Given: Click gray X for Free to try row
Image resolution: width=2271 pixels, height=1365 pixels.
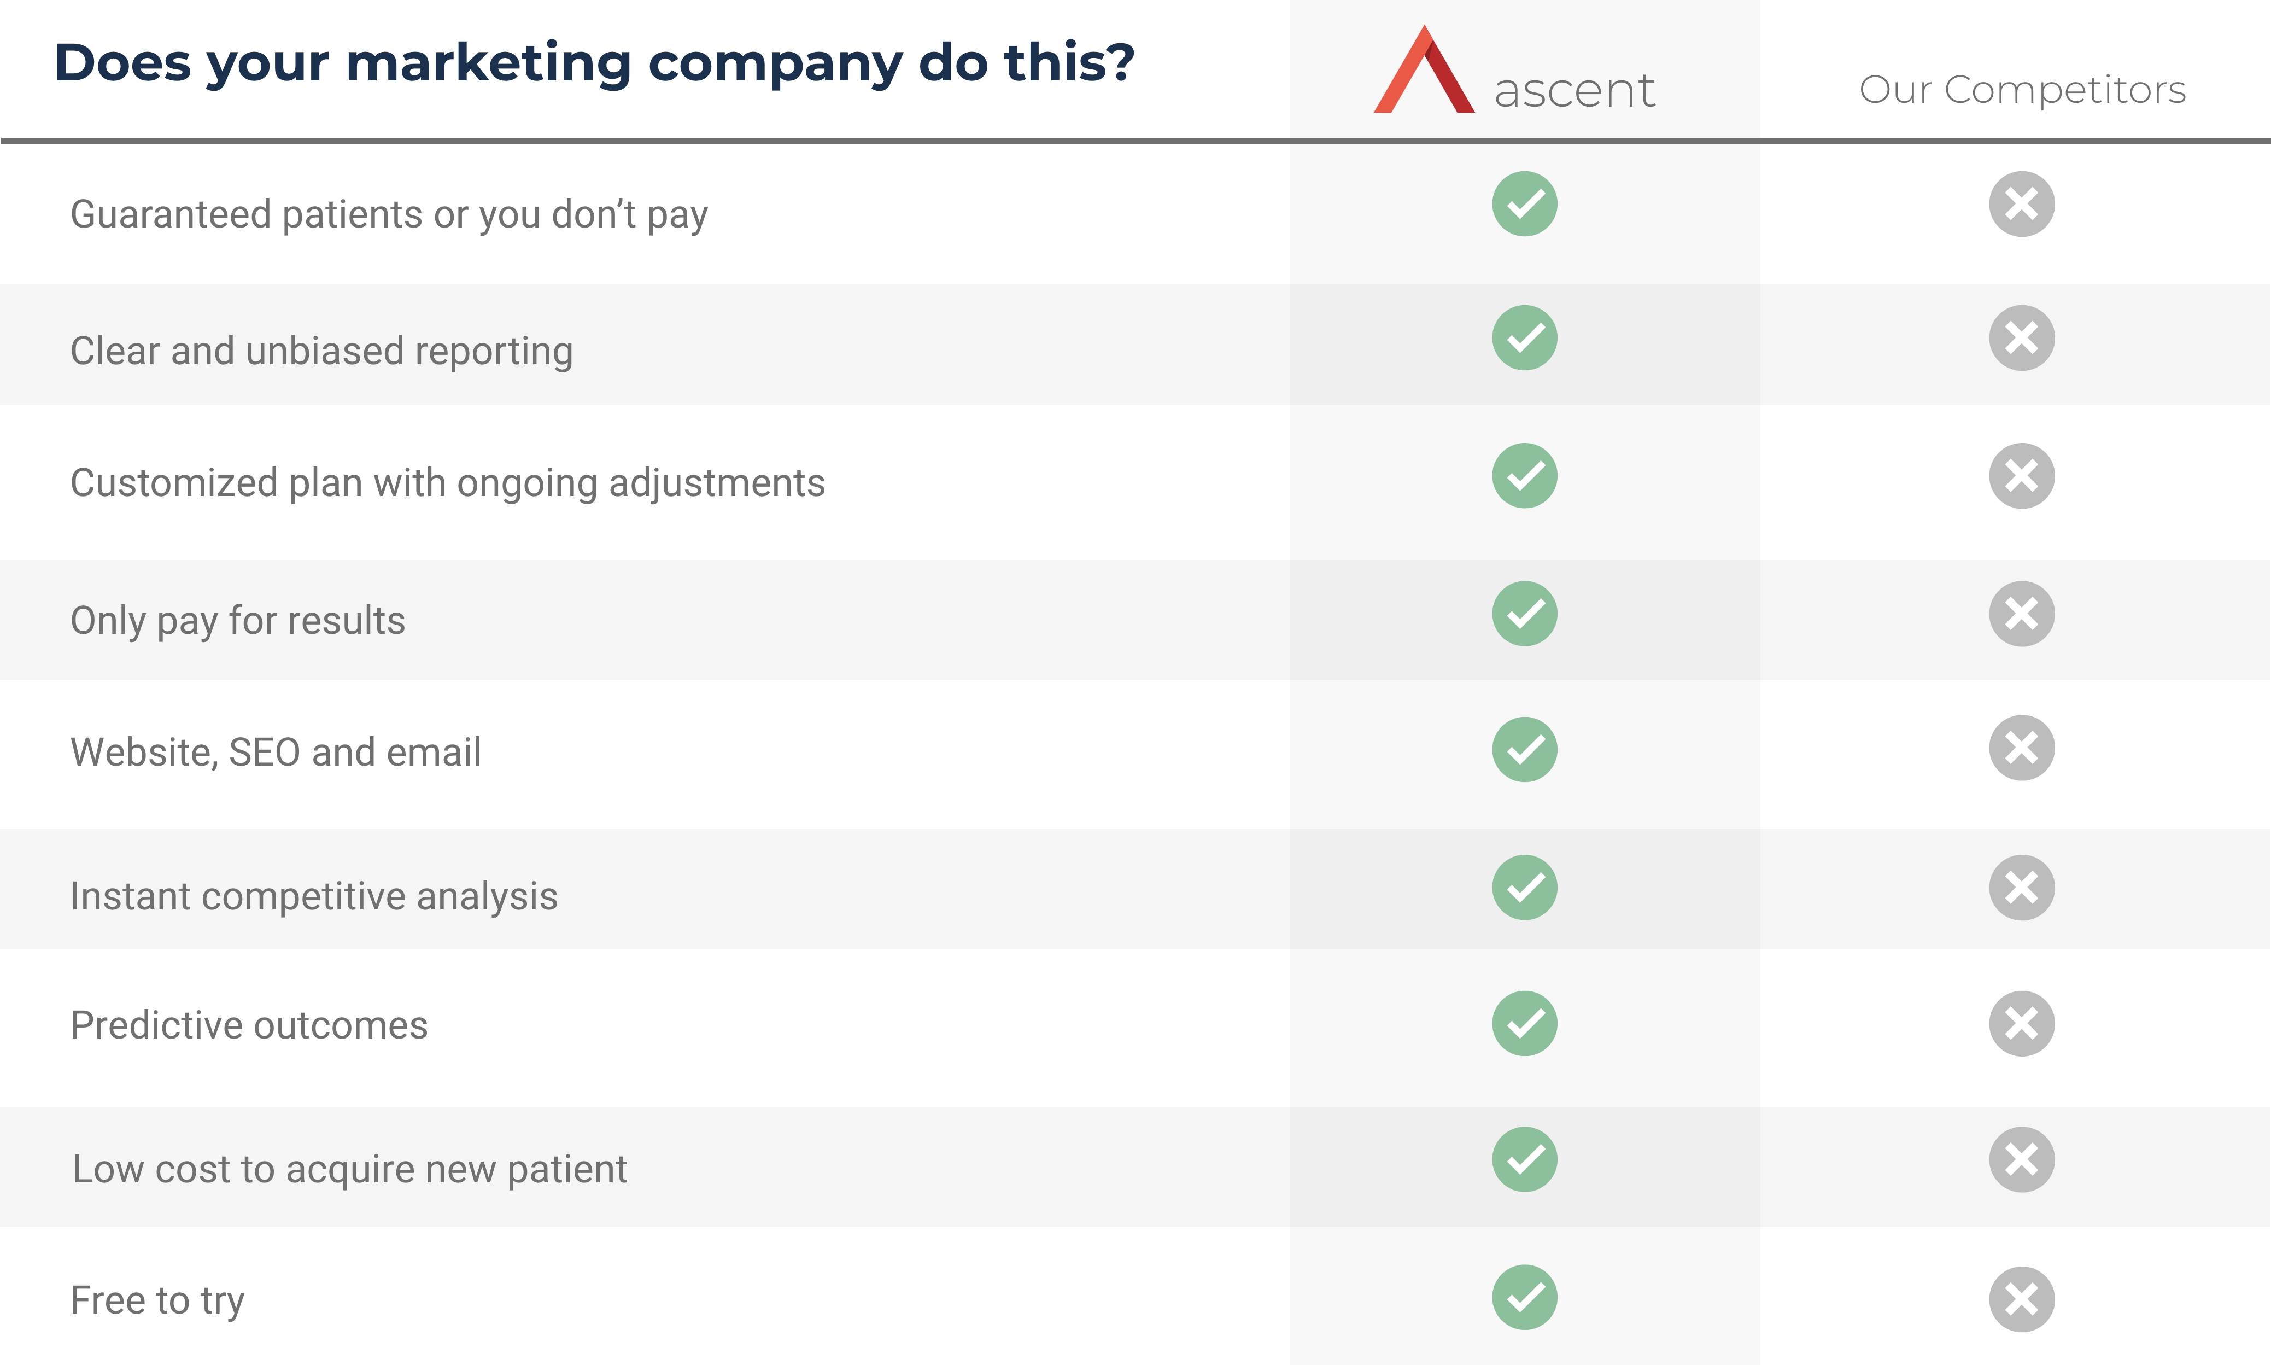Looking at the screenshot, I should coord(2021,1300).
